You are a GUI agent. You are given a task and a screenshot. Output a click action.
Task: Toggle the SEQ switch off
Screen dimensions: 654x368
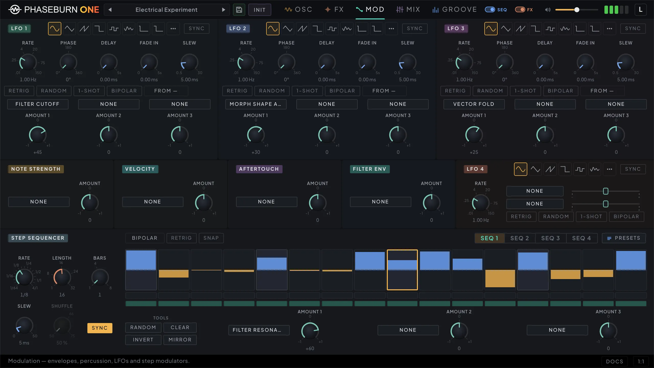(490, 10)
